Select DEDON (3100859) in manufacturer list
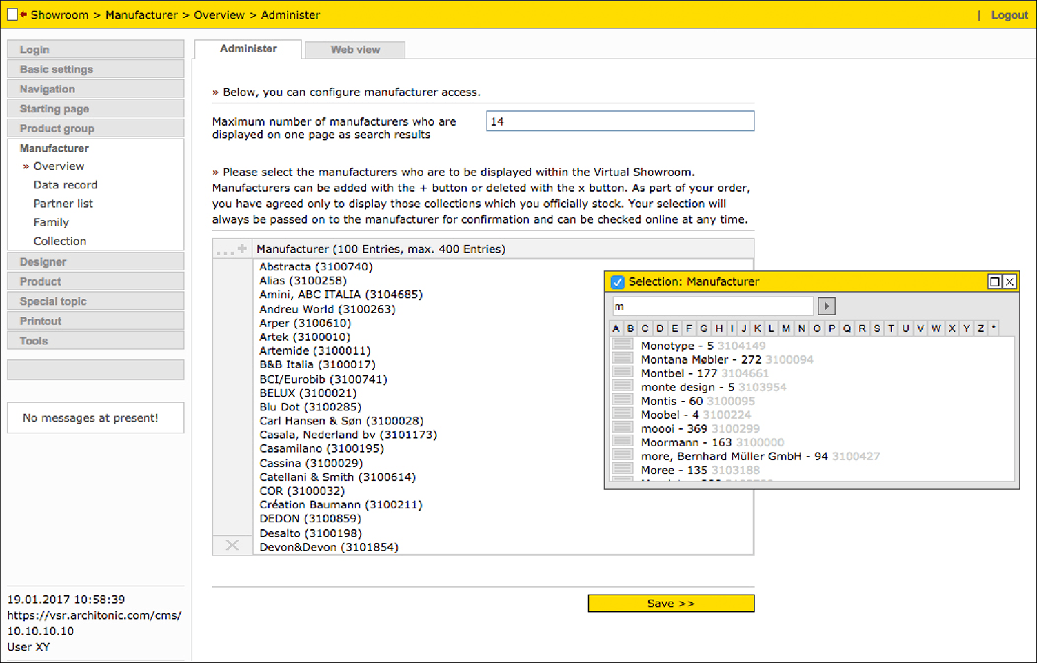 (x=310, y=519)
